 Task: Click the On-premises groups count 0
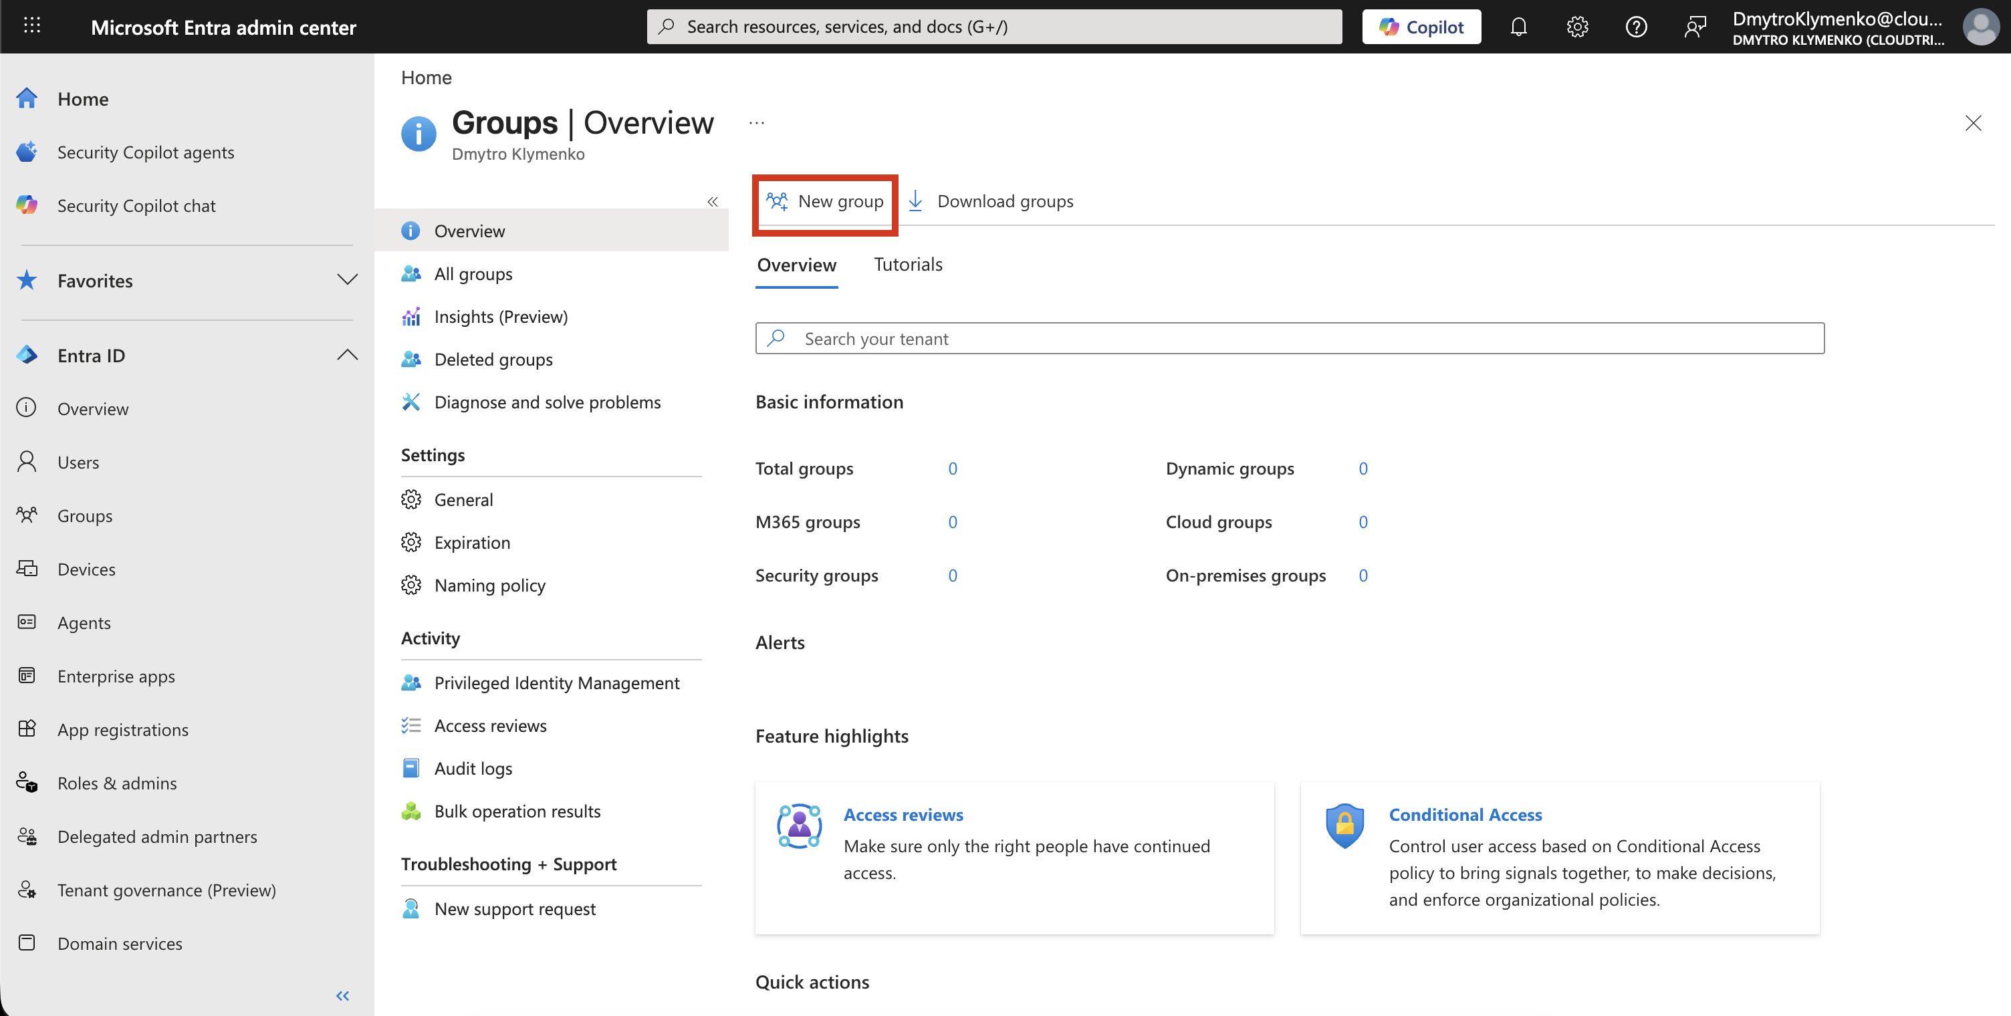1363,575
